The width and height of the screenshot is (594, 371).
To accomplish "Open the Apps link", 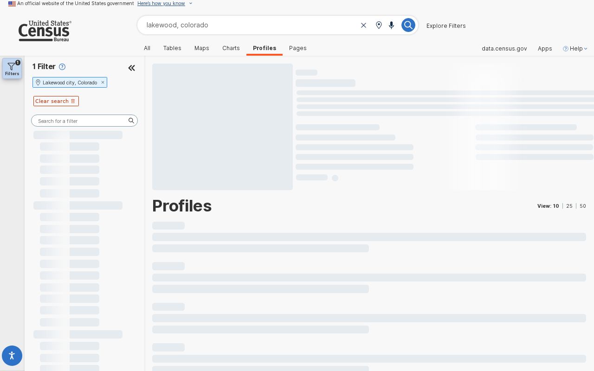I will pyautogui.click(x=545, y=48).
